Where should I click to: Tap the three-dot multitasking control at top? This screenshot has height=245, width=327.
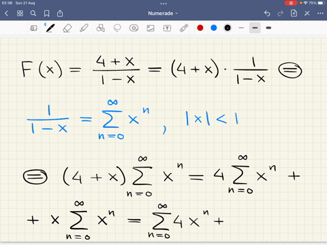163,3
